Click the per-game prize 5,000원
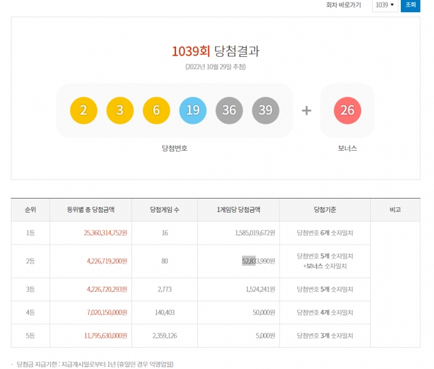Viewport: 434px width, 369px height. pos(266,336)
